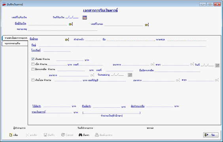Viewport: 223px width, 142px height.
Task: Open lookup icon next to payee name field
Action: pos(71,24)
